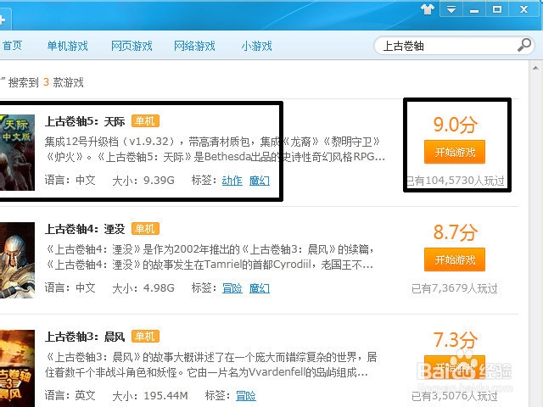Switch to 单机游戏 tab

[x=67, y=46]
